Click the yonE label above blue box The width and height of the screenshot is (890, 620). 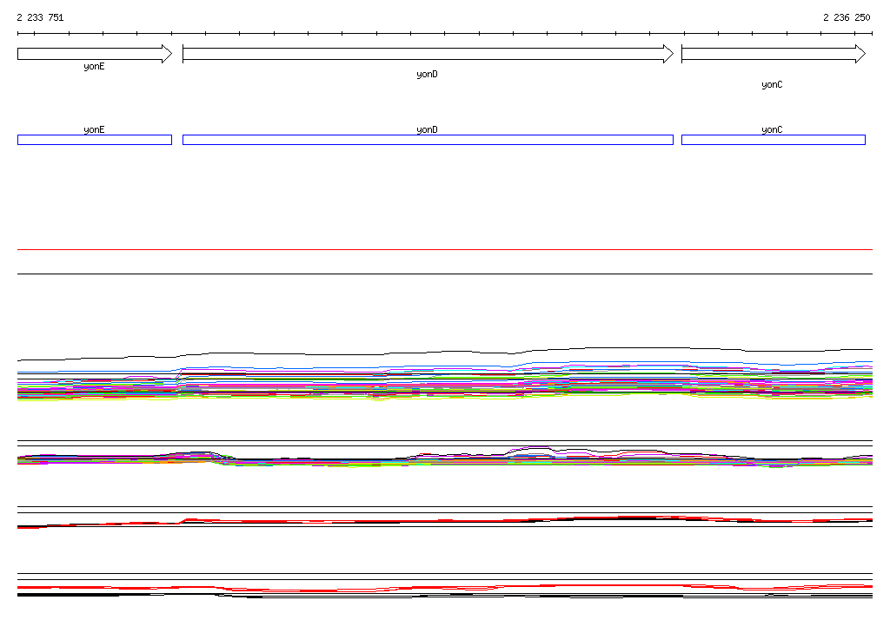coord(94,129)
